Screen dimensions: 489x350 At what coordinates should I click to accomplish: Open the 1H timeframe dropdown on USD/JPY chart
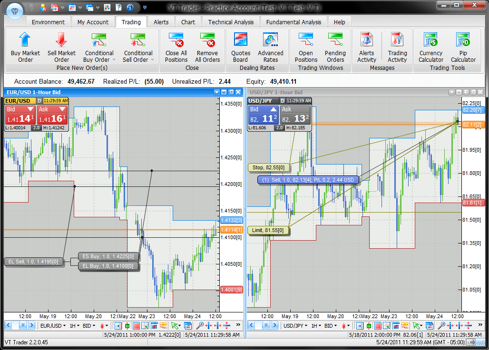316,326
